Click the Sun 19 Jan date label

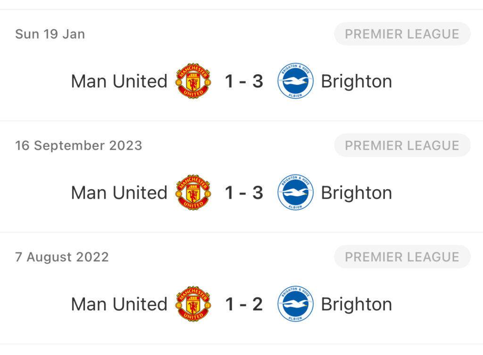[x=50, y=34]
